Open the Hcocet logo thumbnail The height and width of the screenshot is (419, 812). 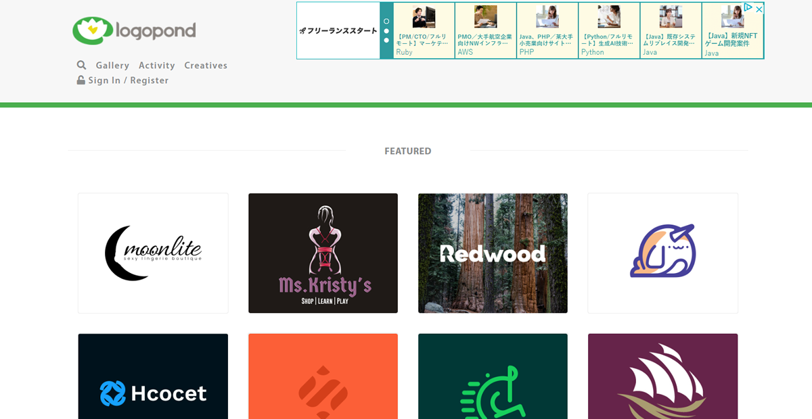pyautogui.click(x=153, y=376)
